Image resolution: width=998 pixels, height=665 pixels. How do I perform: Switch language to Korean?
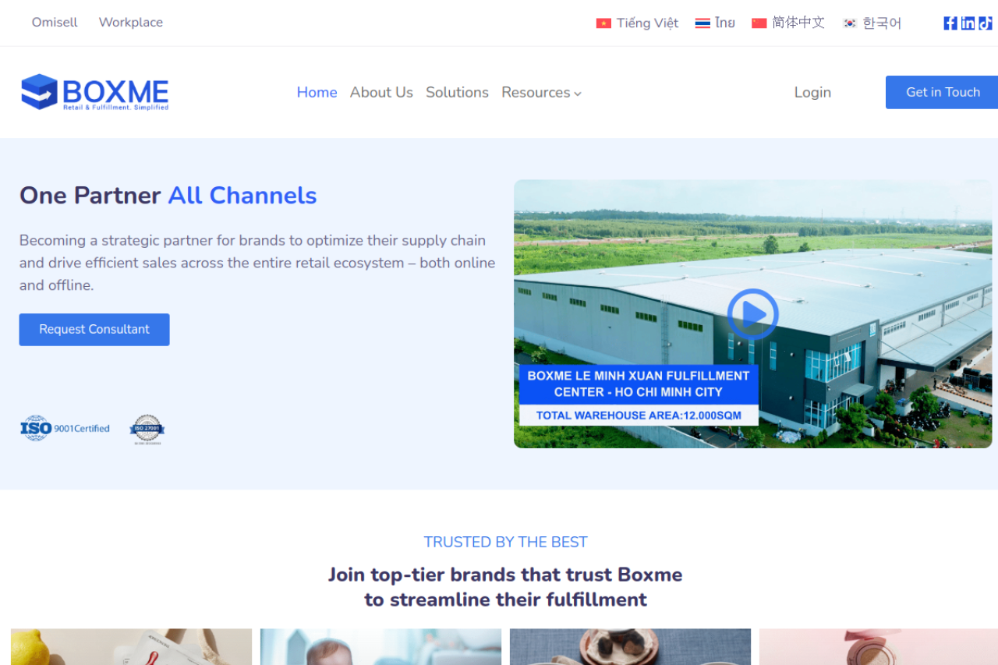pyautogui.click(x=872, y=23)
